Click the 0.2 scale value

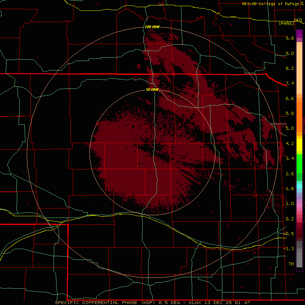(x=290, y=219)
